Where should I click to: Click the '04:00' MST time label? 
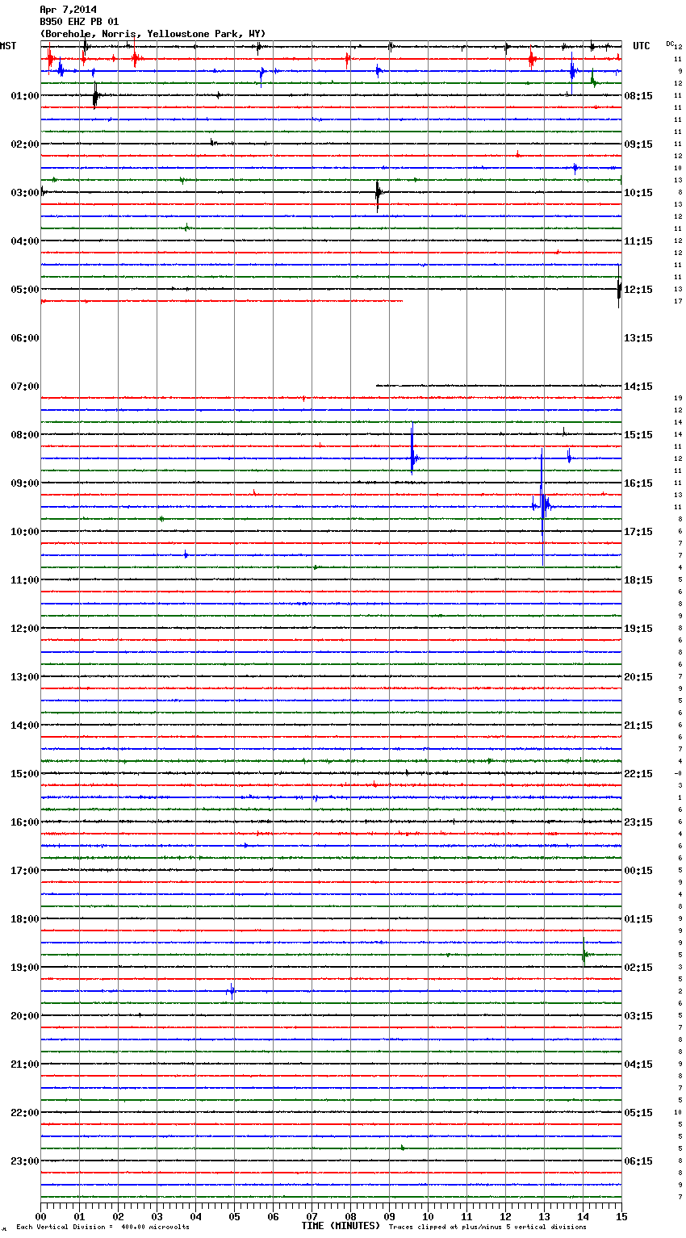(25, 241)
